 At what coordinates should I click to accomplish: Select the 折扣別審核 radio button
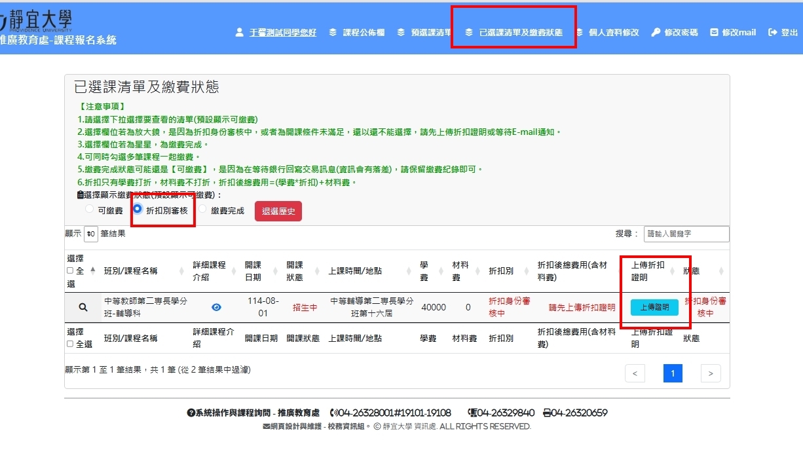coord(138,210)
